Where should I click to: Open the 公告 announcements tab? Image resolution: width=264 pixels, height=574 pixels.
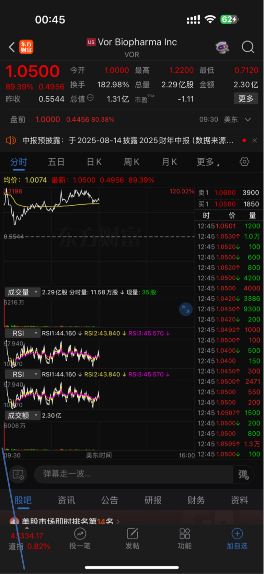coord(110,500)
